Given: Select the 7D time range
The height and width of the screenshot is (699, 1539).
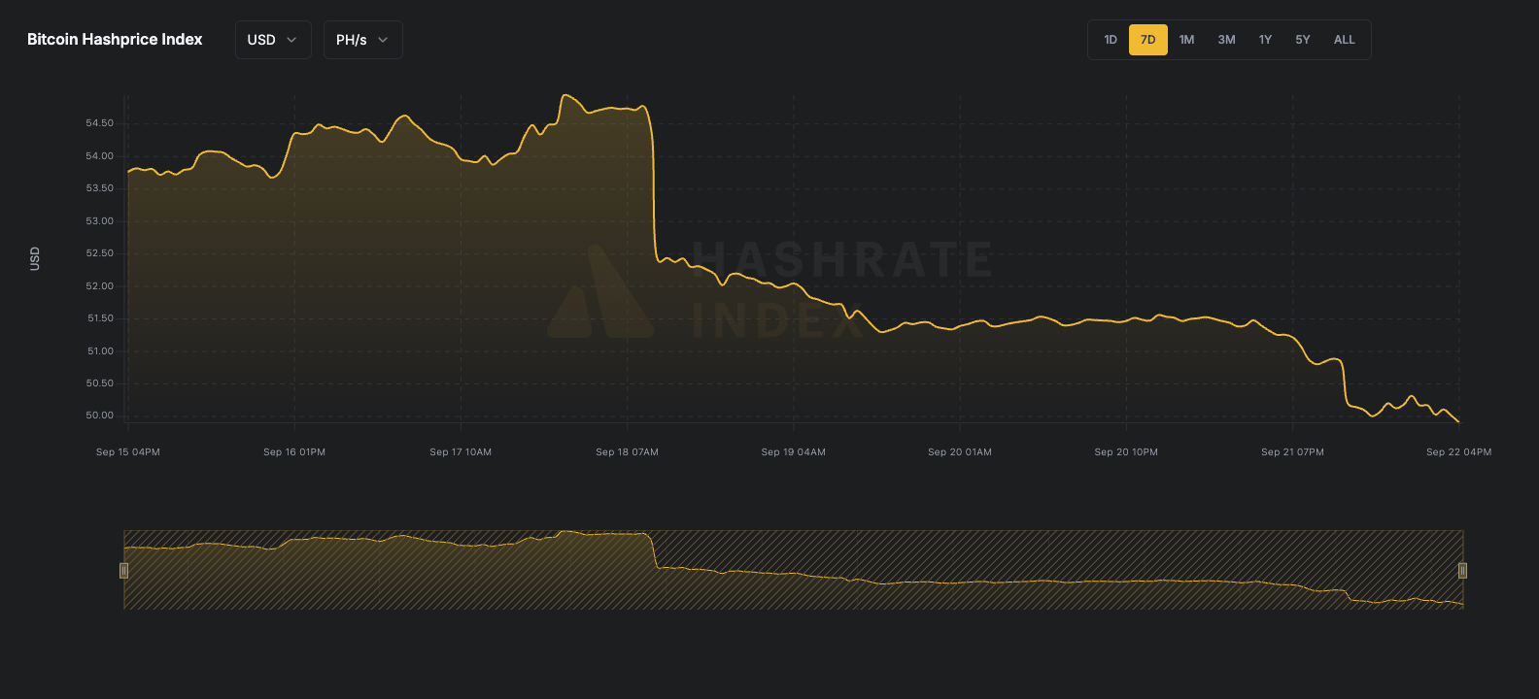Looking at the screenshot, I should click(1148, 40).
